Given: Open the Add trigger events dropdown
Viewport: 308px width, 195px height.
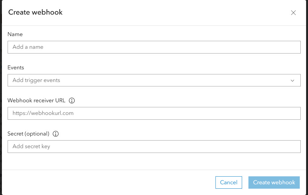Looking at the screenshot, I should click(x=154, y=80).
